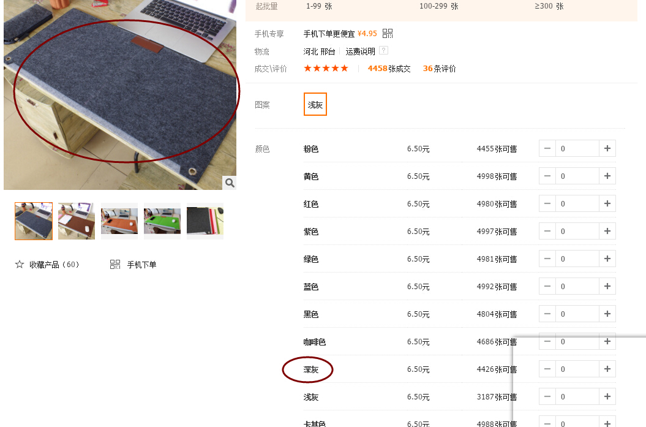The height and width of the screenshot is (427, 646).
Task: Click minus button for 绿色 row
Action: click(547, 259)
